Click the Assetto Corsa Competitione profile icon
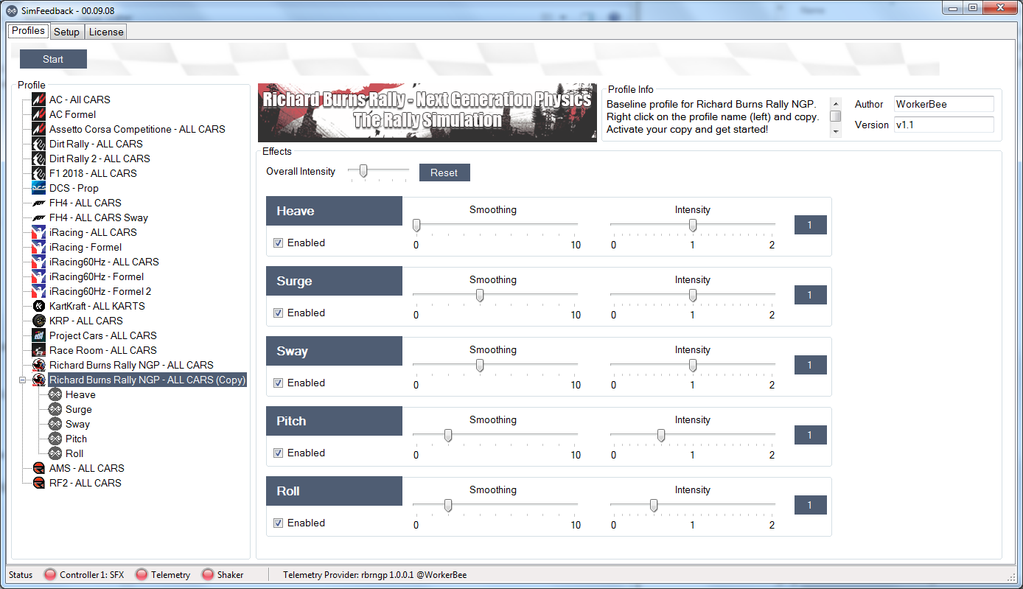 point(39,129)
